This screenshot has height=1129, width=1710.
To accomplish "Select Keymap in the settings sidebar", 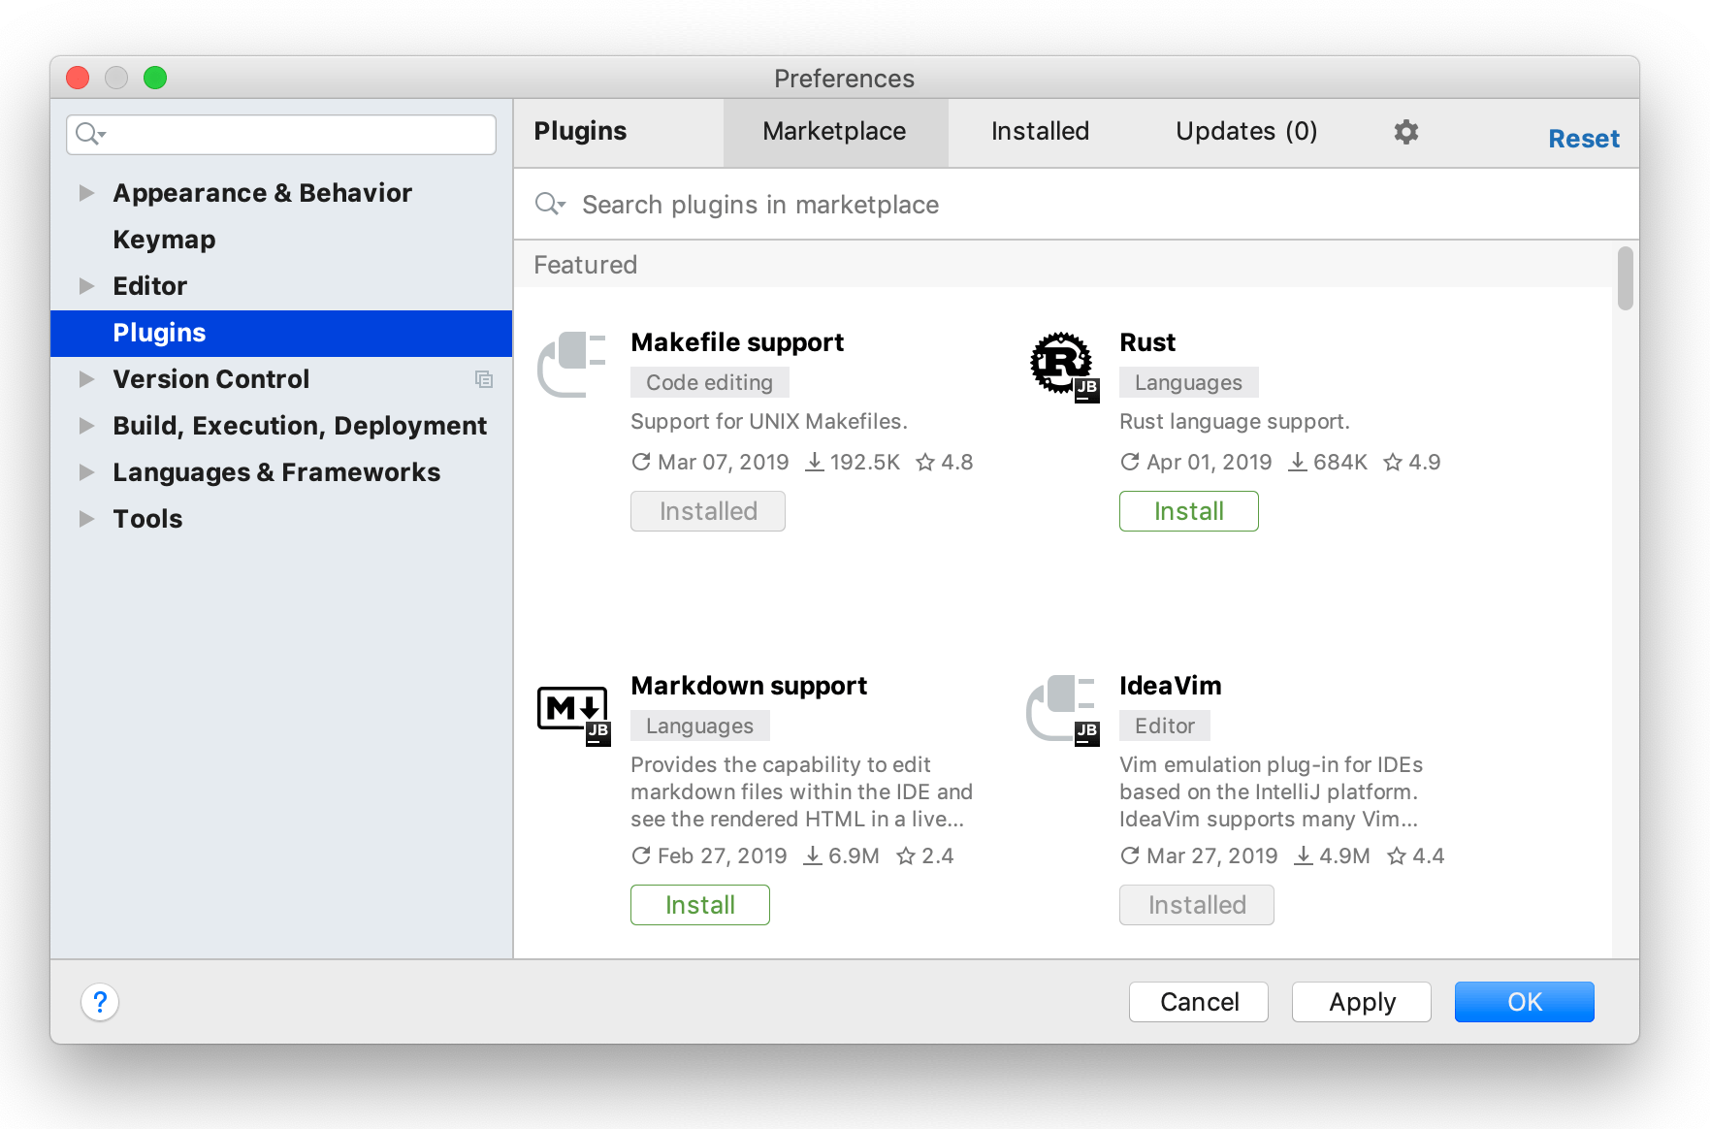I will [164, 240].
